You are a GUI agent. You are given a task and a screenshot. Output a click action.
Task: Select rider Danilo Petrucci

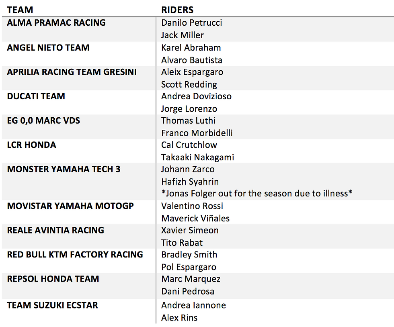191,23
